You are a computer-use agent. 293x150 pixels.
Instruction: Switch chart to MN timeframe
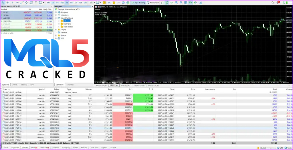point(85,3)
